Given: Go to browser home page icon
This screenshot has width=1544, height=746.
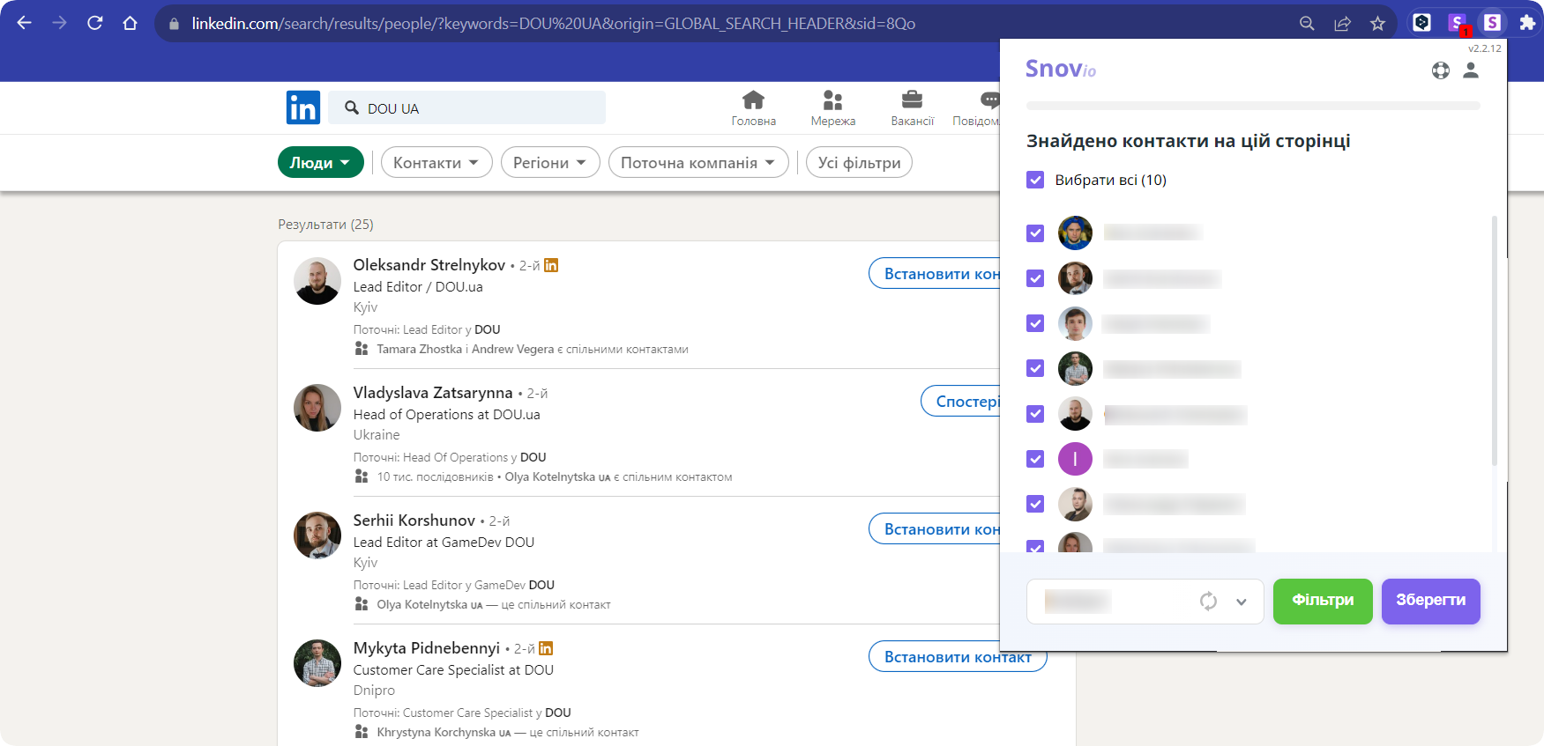Looking at the screenshot, I should coord(130,23).
